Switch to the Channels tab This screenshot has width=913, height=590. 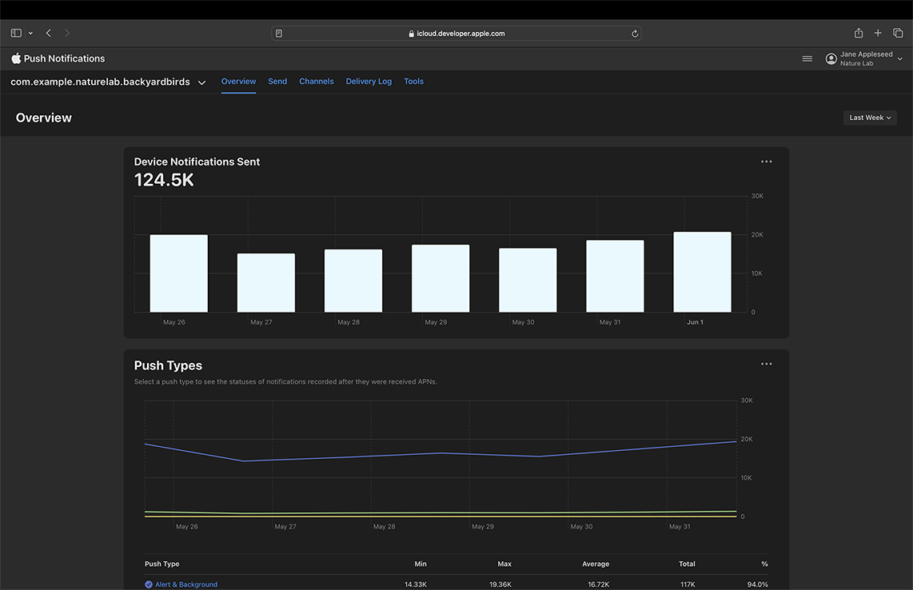pyautogui.click(x=317, y=82)
